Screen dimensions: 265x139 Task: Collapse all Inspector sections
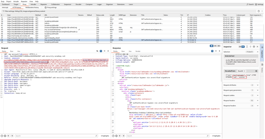click(251, 46)
